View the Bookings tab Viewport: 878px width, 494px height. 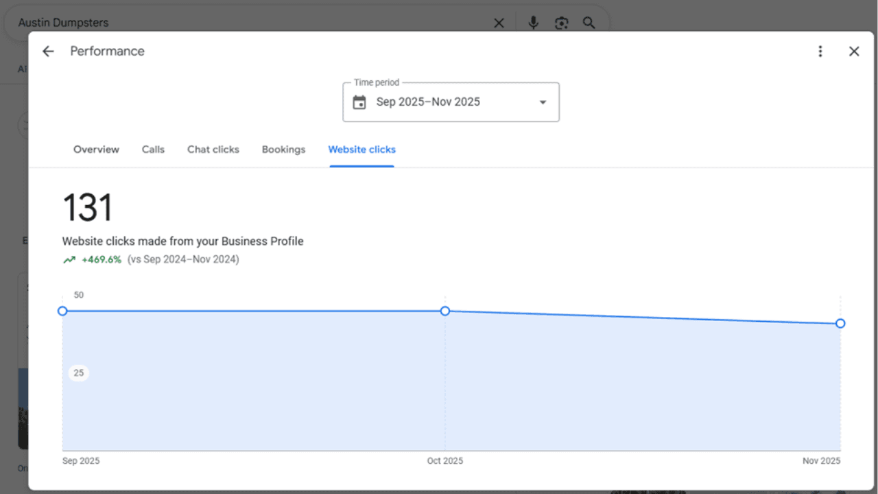pos(283,150)
